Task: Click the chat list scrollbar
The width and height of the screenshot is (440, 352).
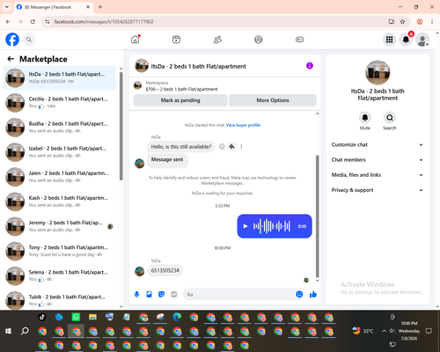Action: pos(121,126)
